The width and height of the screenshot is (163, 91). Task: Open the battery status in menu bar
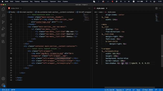140,2
